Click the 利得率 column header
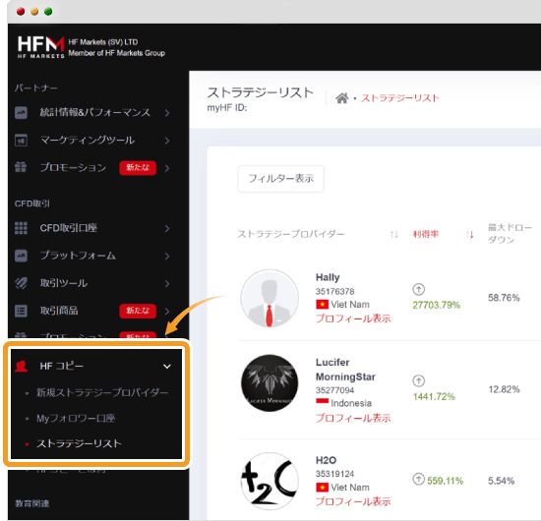 tap(426, 235)
